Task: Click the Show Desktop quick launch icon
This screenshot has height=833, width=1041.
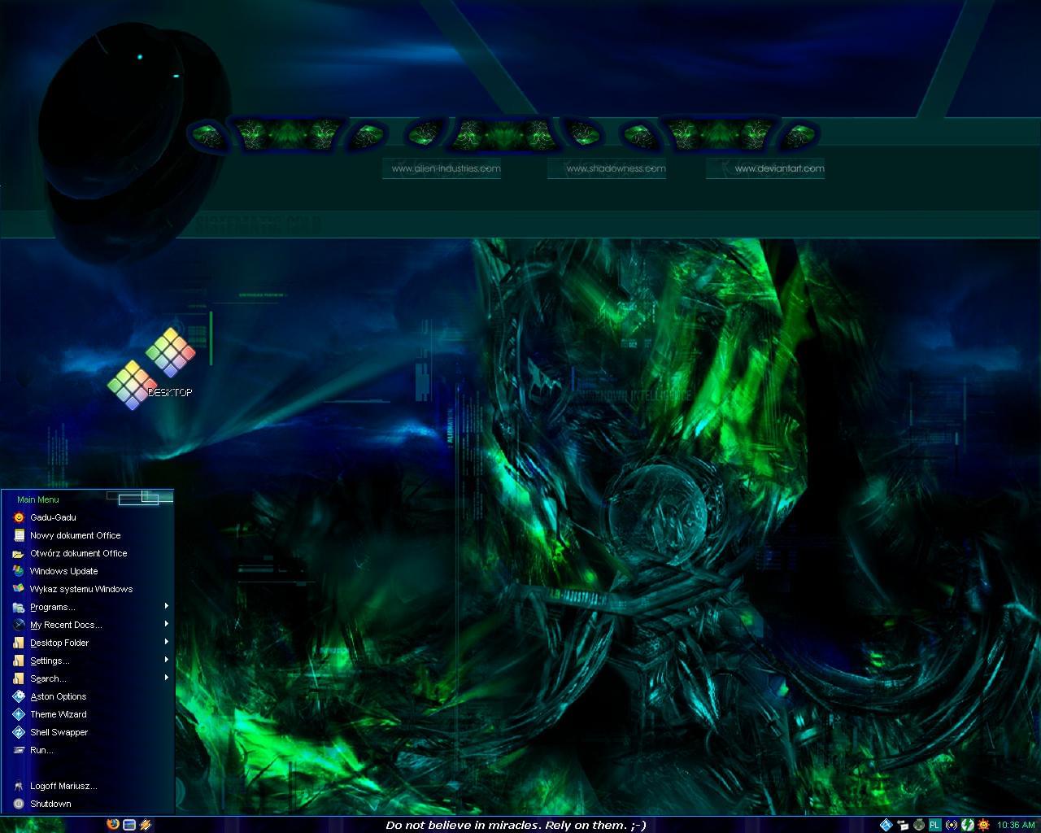Action: point(129,824)
